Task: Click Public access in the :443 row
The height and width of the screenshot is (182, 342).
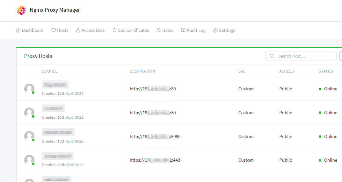Action: pos(286,160)
